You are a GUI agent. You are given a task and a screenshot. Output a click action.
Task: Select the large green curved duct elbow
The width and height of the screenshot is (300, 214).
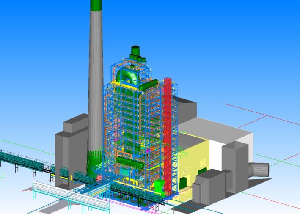point(129,77)
